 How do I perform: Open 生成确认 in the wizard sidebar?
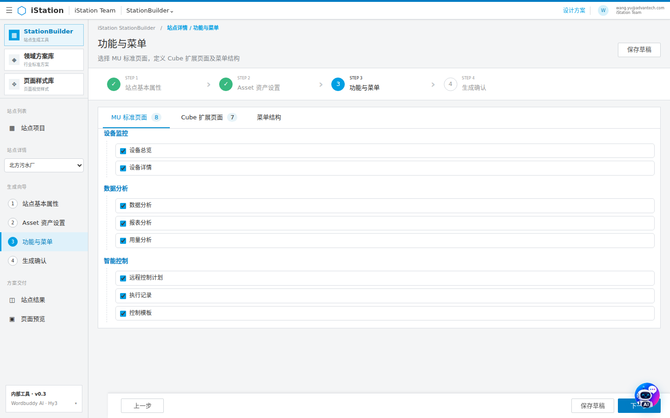[44, 261]
